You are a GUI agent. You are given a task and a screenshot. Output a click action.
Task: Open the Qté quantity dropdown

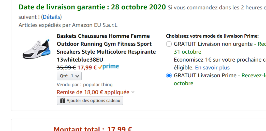69,76
